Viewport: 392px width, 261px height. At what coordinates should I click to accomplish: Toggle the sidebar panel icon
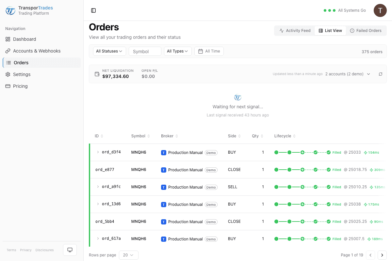tap(93, 10)
